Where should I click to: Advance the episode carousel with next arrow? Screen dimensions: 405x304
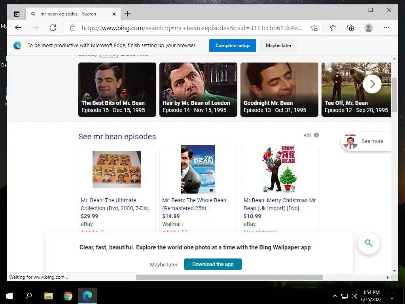(372, 84)
